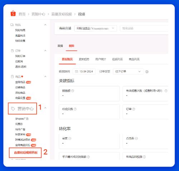Click the help icon next to 有效观看次数
This screenshot has width=179, height=171.
[166, 91]
